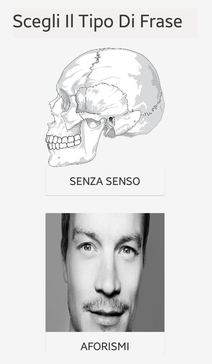Select the SENZA SENSO button

point(105,181)
